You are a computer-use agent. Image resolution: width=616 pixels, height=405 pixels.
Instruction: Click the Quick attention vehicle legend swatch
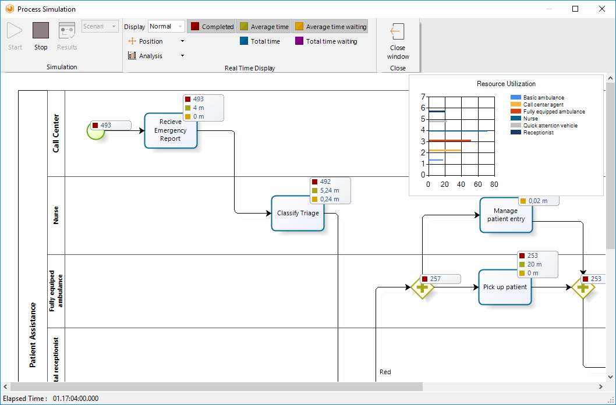[x=516, y=126]
